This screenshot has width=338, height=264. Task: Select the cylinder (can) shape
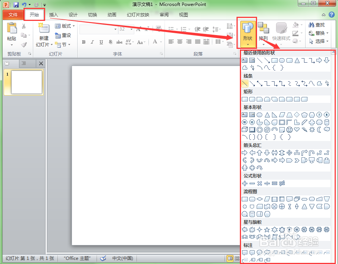(x=327, y=122)
